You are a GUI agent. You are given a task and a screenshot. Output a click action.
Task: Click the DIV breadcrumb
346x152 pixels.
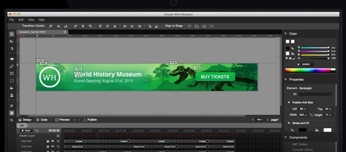pos(22,126)
